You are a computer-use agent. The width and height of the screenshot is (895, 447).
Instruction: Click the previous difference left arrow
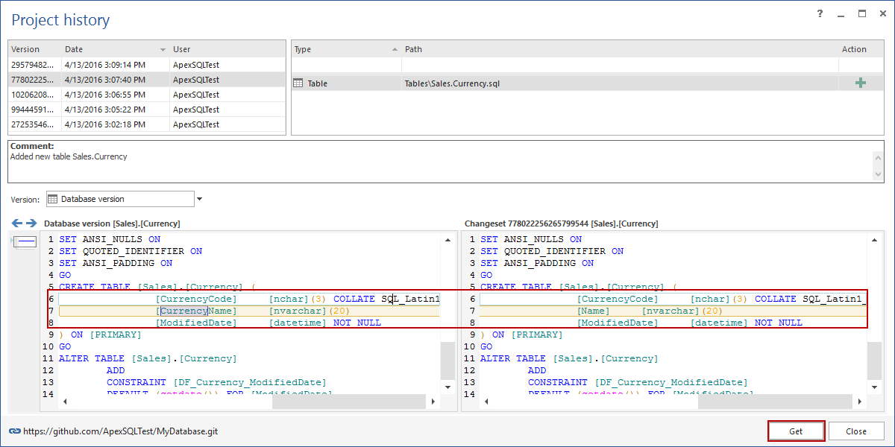(17, 223)
